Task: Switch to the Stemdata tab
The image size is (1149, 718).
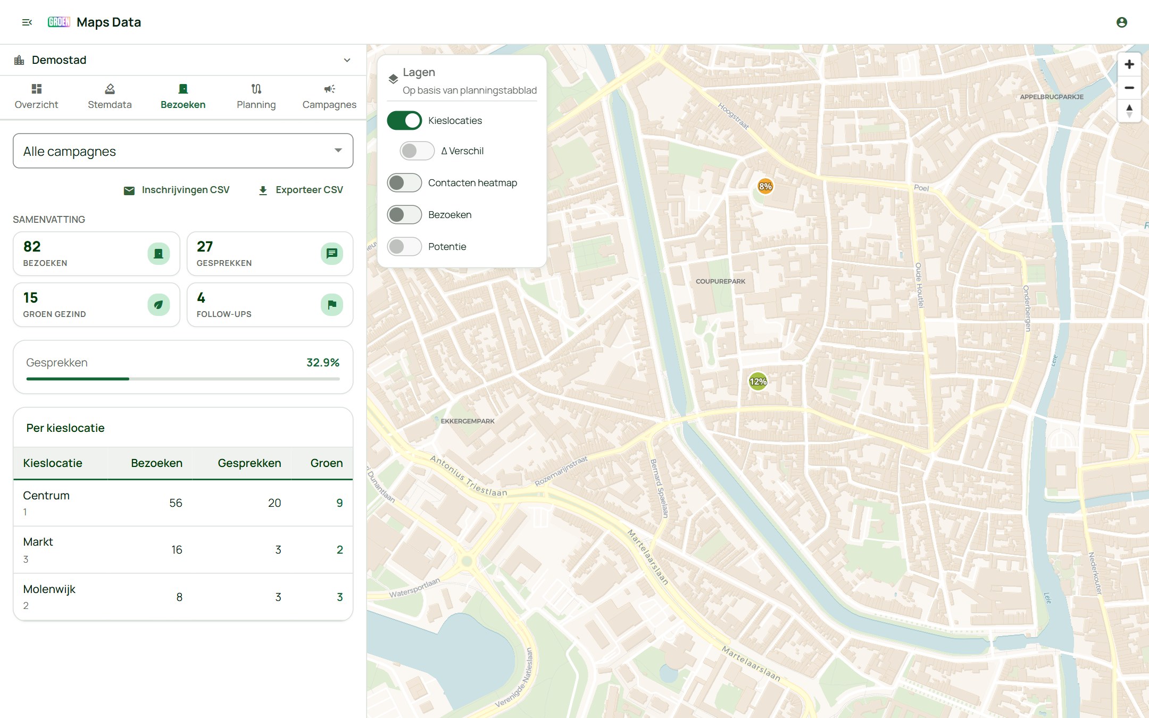Action: pyautogui.click(x=110, y=97)
